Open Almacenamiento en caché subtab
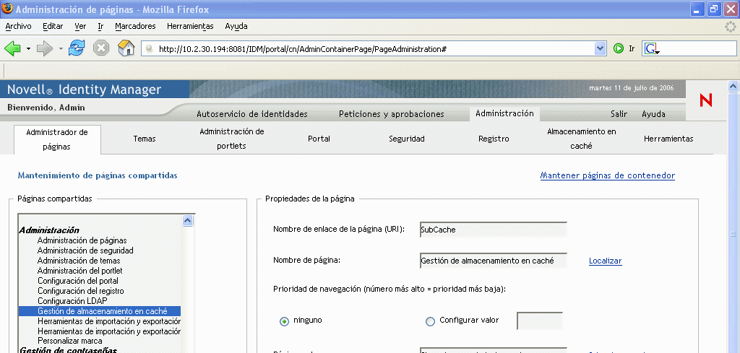 (x=582, y=139)
